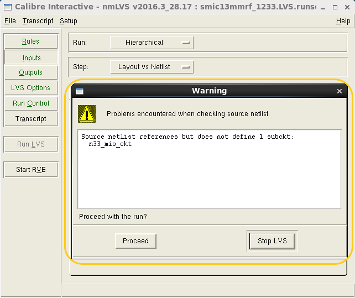Show the Transcript panel from sidebar
355x298 pixels.
(x=31, y=119)
